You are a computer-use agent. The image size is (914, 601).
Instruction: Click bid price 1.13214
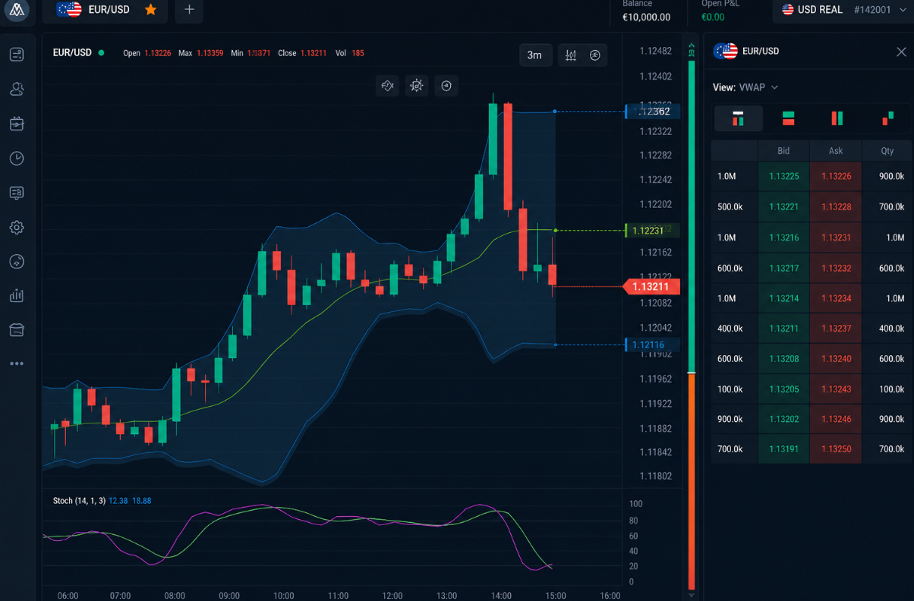coord(783,298)
